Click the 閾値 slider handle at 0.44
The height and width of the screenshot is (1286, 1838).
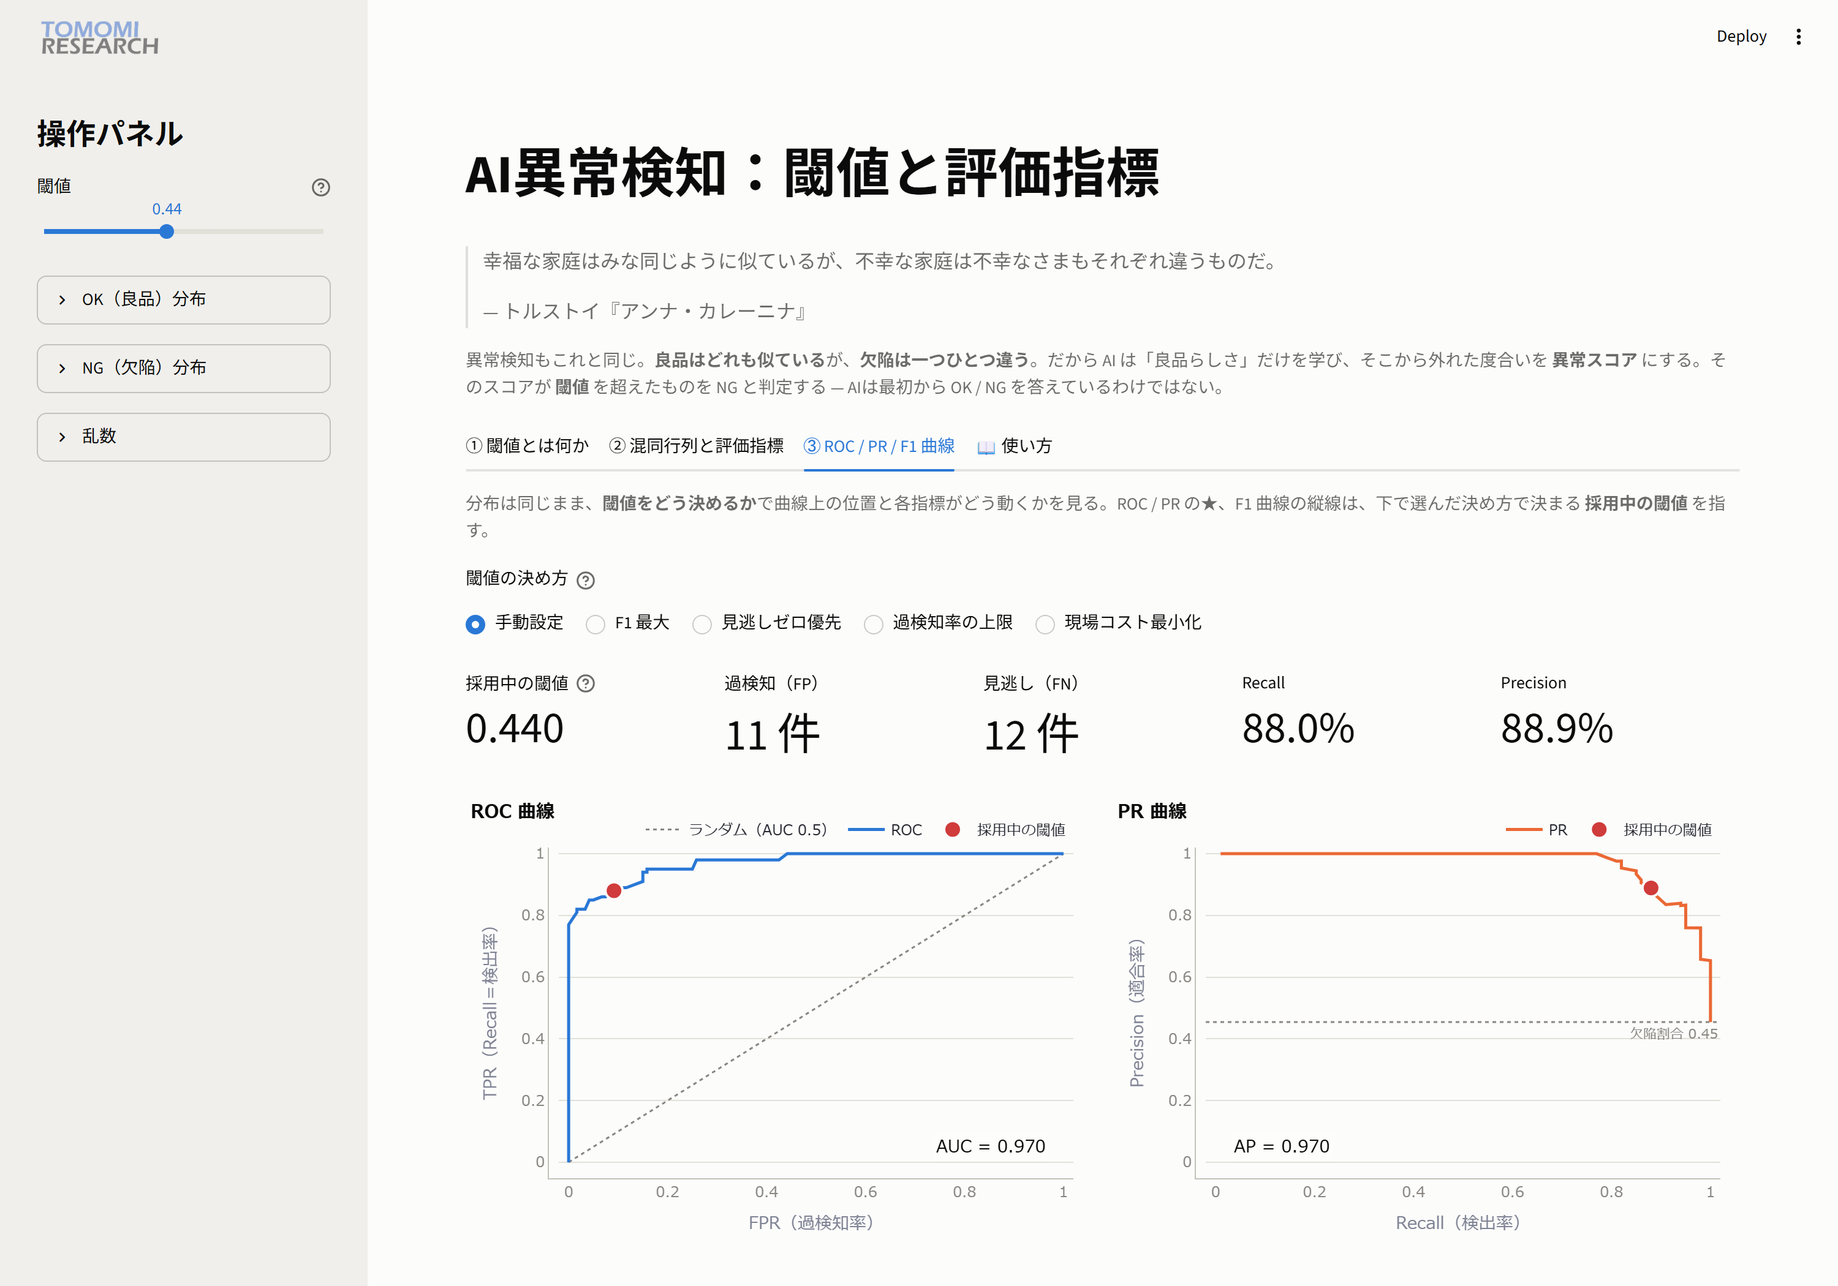pos(167,231)
